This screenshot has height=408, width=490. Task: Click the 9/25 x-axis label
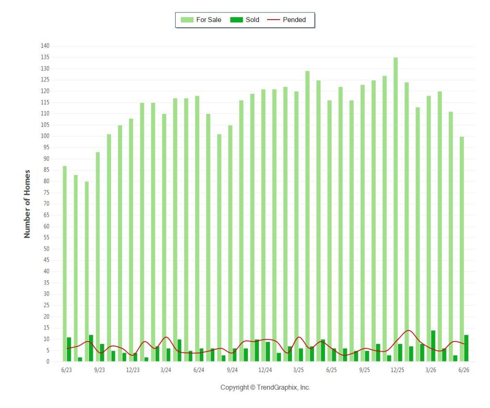[x=364, y=370]
